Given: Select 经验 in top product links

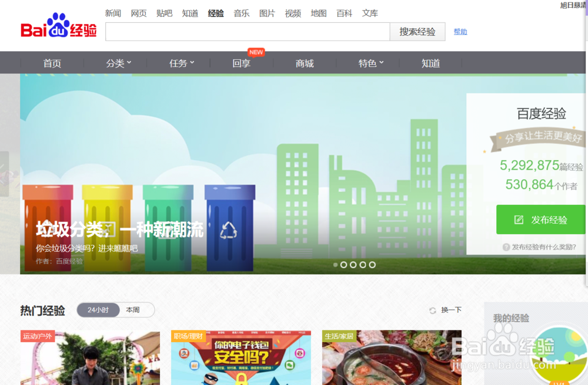Looking at the screenshot, I should click(x=216, y=13).
